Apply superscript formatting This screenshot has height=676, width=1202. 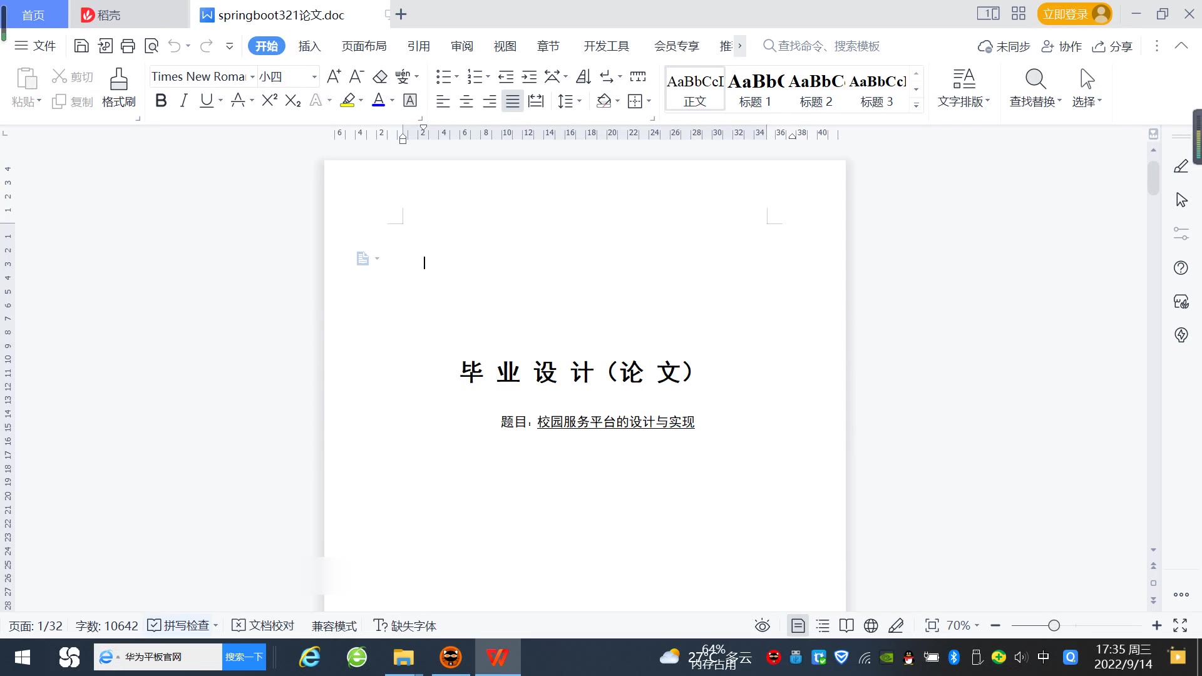click(269, 100)
